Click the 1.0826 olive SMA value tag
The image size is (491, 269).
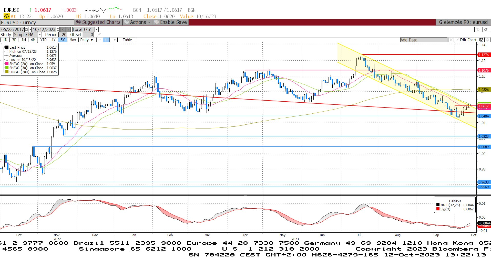(484, 90)
